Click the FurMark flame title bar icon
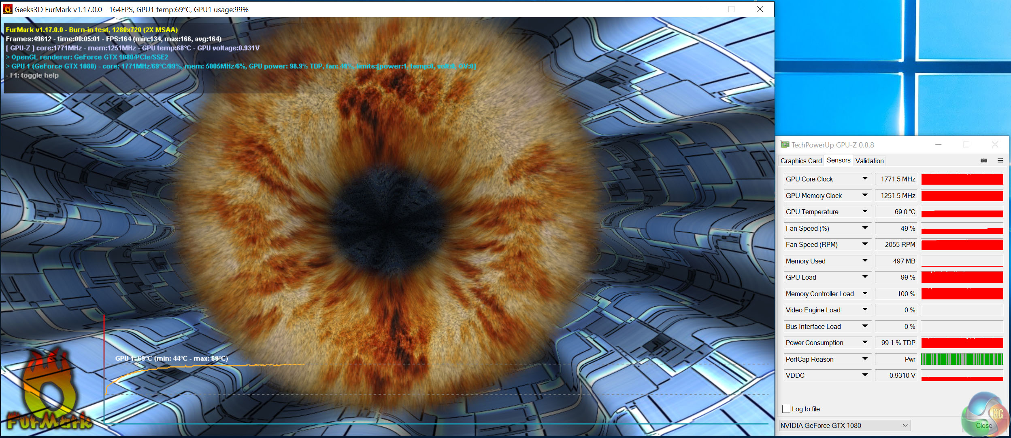 coord(7,9)
